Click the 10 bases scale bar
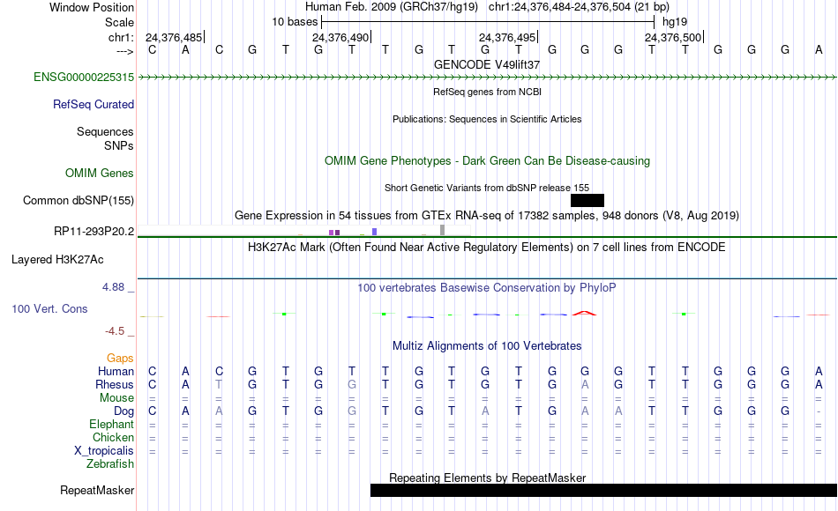This screenshot has height=511, width=838. point(488,22)
